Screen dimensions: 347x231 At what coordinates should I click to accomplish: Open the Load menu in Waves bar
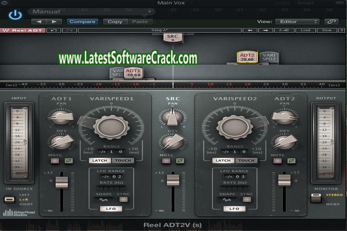306,30
